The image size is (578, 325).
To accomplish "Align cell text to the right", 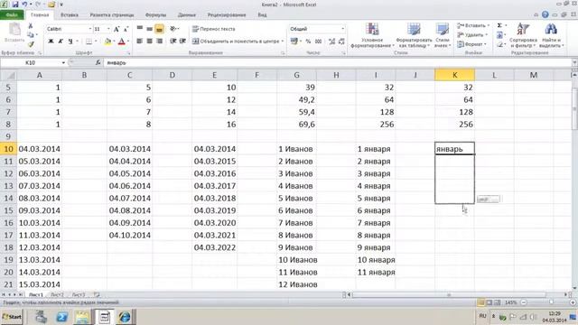I will click(159, 41).
